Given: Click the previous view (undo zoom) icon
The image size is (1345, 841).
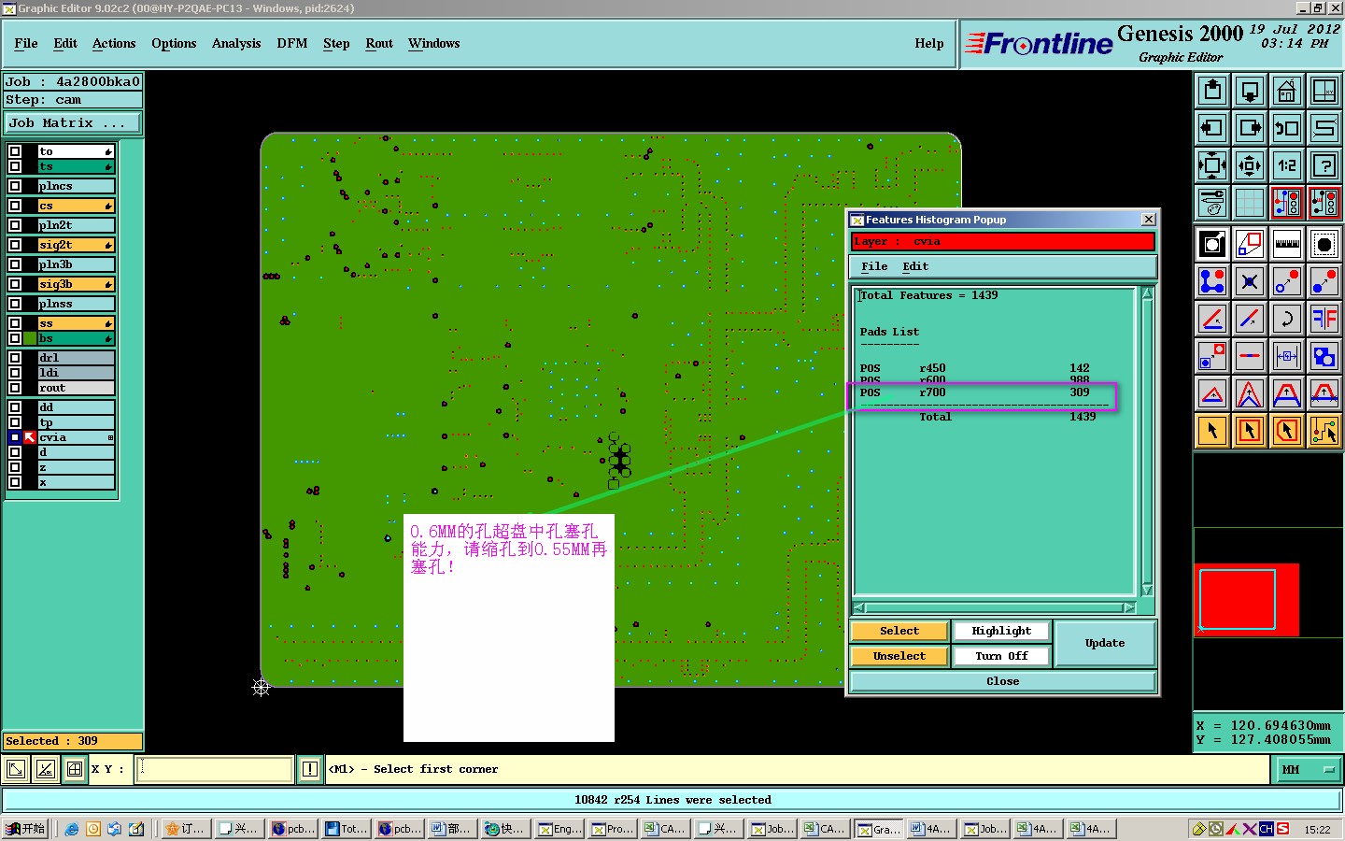Looking at the screenshot, I should pyautogui.click(x=1286, y=128).
